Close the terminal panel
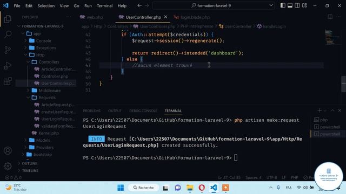This screenshot has height=194, width=346. click(x=340, y=110)
